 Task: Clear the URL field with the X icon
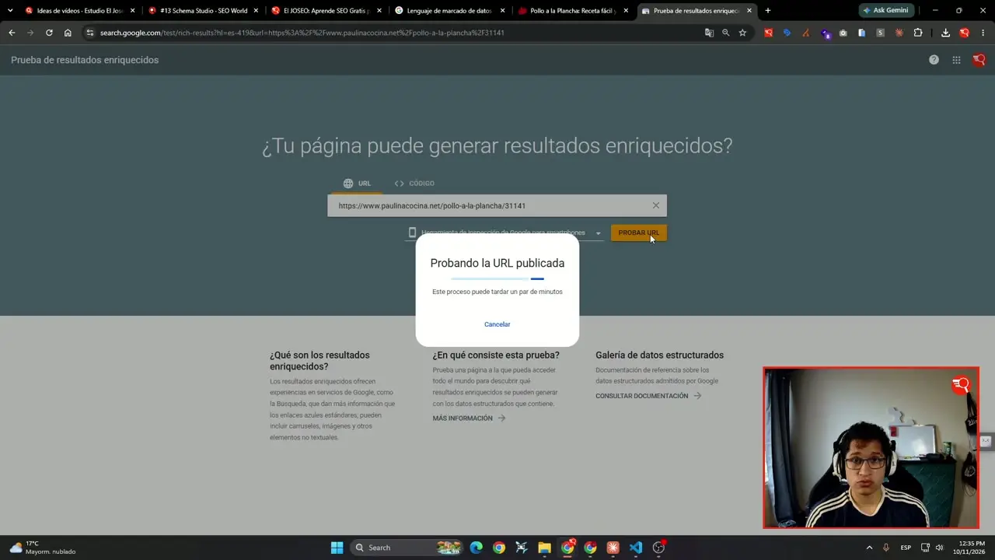tap(655, 205)
